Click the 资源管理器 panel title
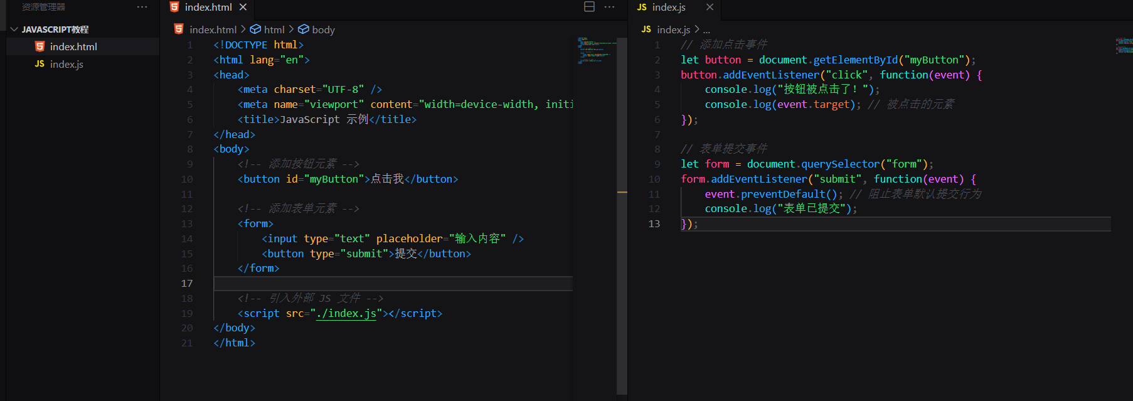Screen dimensions: 1133x401 pos(43,7)
